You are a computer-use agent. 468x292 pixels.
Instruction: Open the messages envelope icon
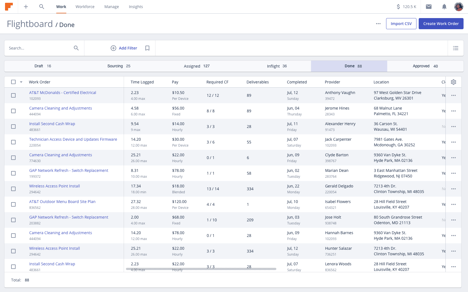pyautogui.click(x=429, y=7)
